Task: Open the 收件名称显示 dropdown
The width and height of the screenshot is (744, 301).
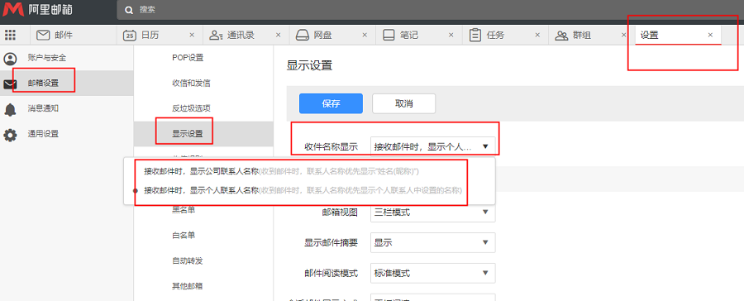Action: (432, 147)
